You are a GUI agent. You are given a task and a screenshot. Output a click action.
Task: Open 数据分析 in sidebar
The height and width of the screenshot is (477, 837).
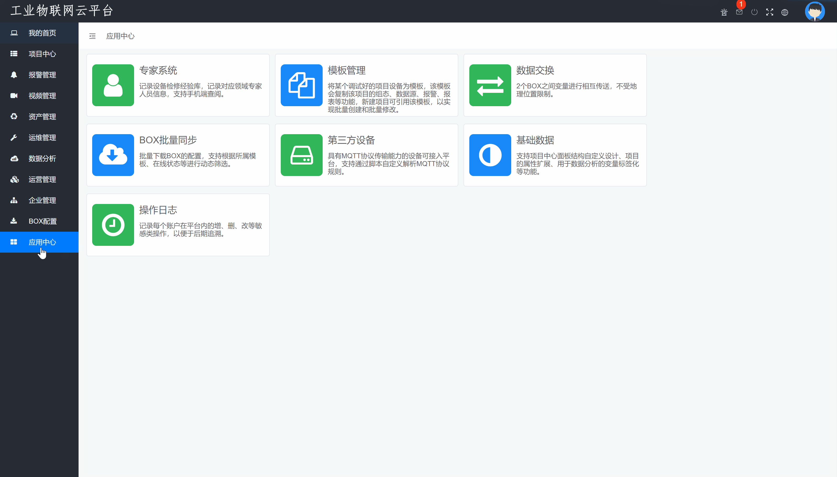pyautogui.click(x=39, y=158)
